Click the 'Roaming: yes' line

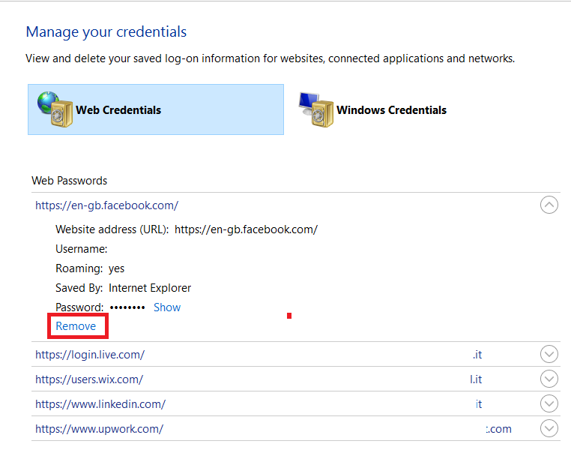click(90, 268)
